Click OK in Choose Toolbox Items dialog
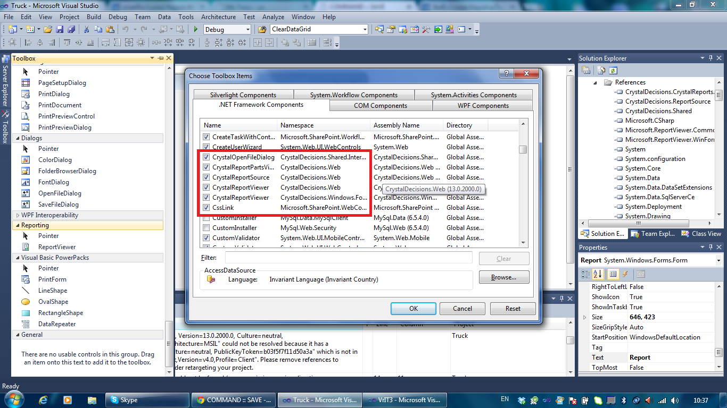The width and height of the screenshot is (727, 408). (x=414, y=309)
